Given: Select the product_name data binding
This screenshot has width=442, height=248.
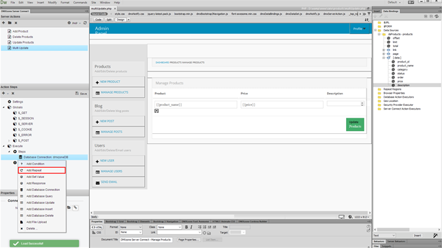Looking at the screenshot, I should tap(405, 66).
